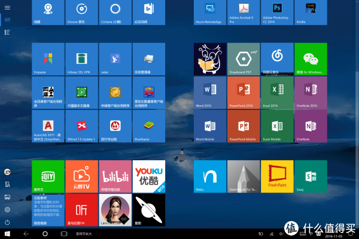Launch the Cortana tile

tap(115, 13)
